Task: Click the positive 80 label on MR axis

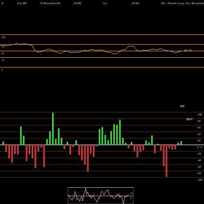Action: pyautogui.click(x=199, y=121)
